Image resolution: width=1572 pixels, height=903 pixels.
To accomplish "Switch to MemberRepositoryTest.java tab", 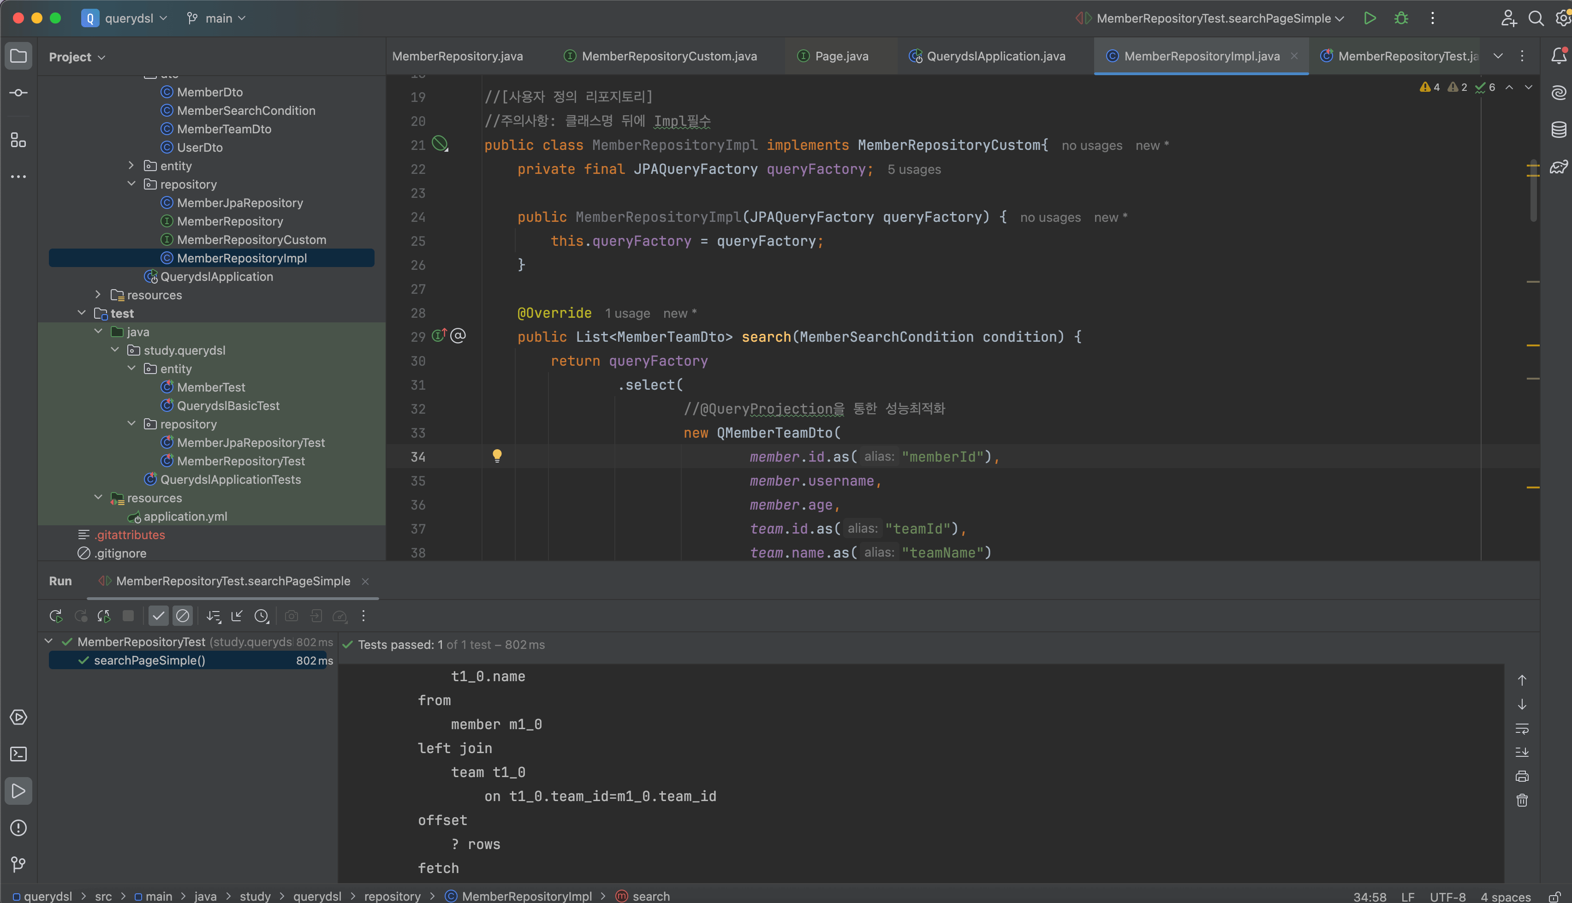I will [x=1399, y=56].
